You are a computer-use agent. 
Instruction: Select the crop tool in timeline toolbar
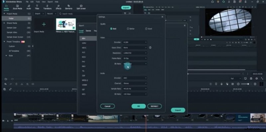(x=27, y=84)
